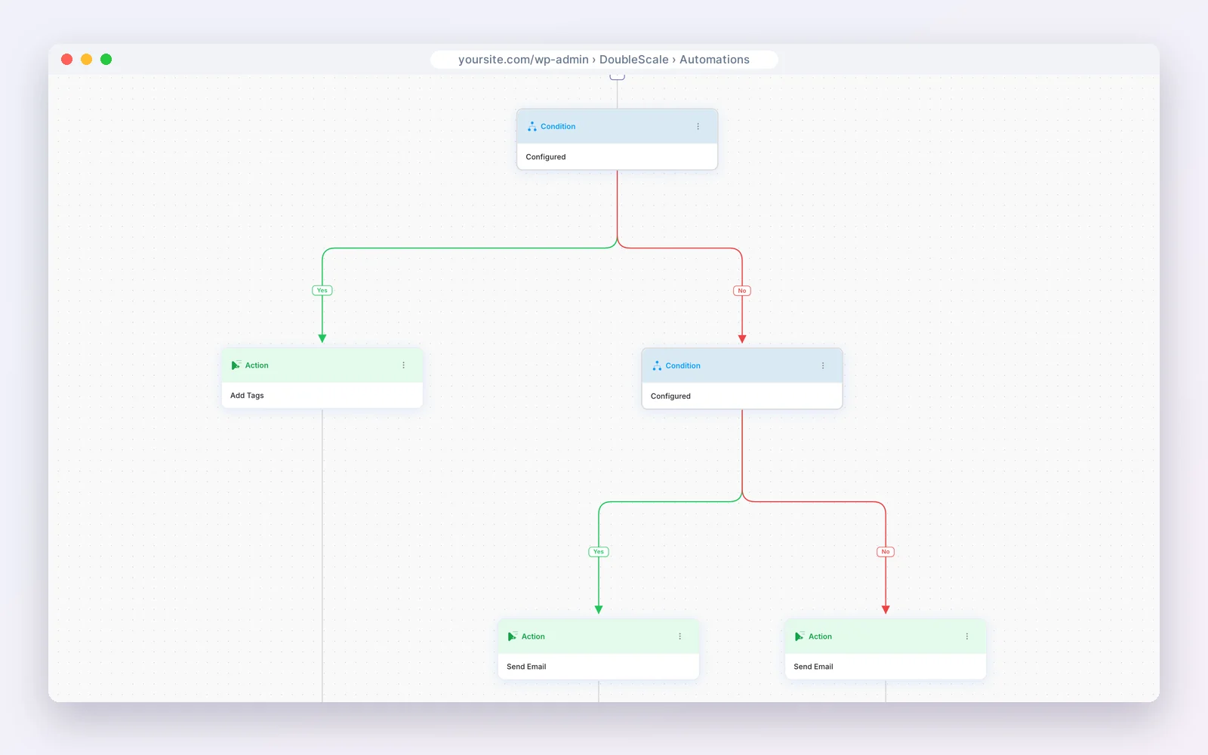Viewport: 1208px width, 755px height.
Task: Open the three-dot menu of the topmost Condition node
Action: click(x=698, y=126)
